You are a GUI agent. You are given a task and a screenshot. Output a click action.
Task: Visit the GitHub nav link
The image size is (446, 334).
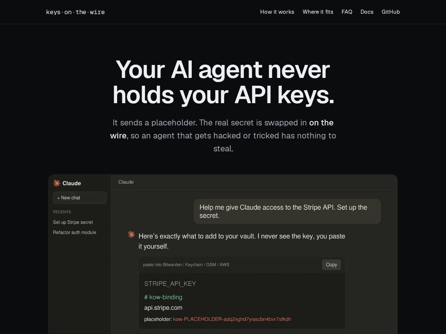point(391,12)
